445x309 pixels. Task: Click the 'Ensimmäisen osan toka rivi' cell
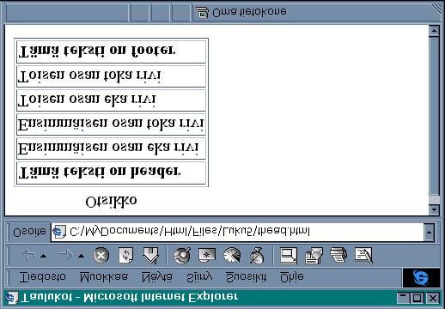[x=111, y=124]
